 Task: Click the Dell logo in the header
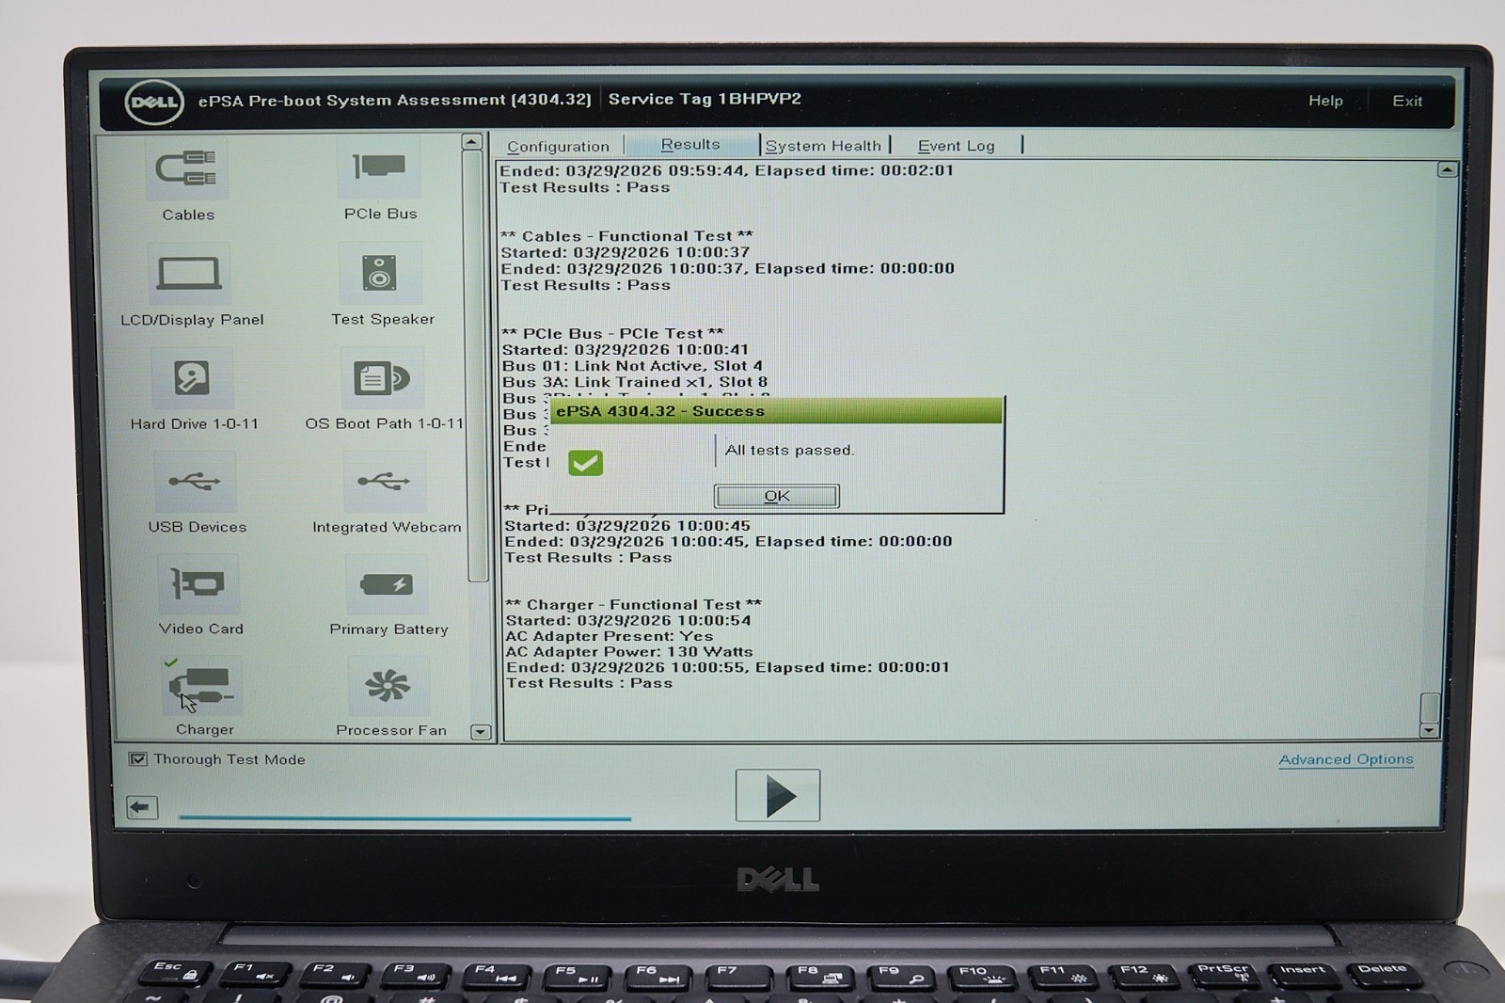coord(154,102)
